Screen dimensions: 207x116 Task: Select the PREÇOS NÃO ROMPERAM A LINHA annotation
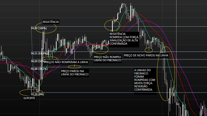[66, 62]
